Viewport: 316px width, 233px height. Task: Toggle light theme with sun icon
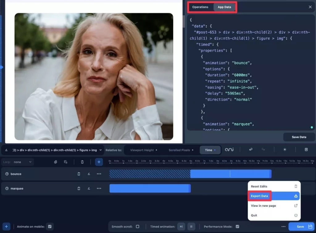point(285,150)
